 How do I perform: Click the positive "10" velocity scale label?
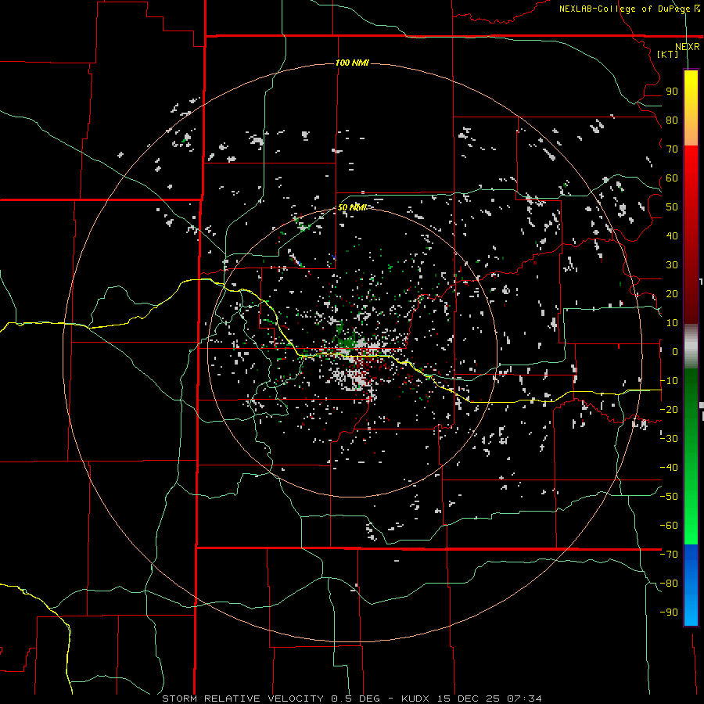tap(672, 323)
